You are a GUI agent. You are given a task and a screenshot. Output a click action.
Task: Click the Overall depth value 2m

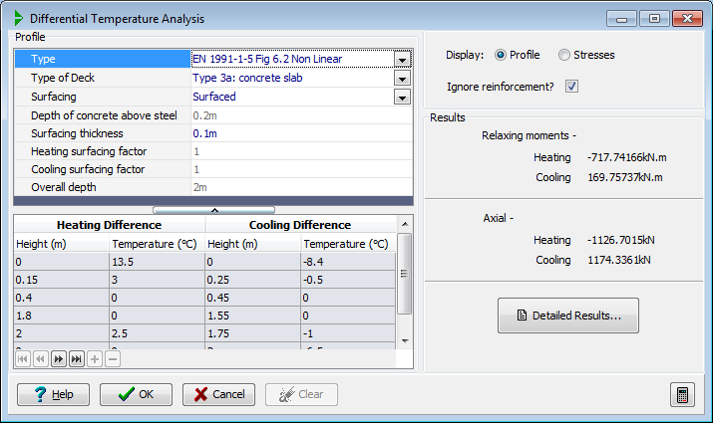[x=301, y=187]
